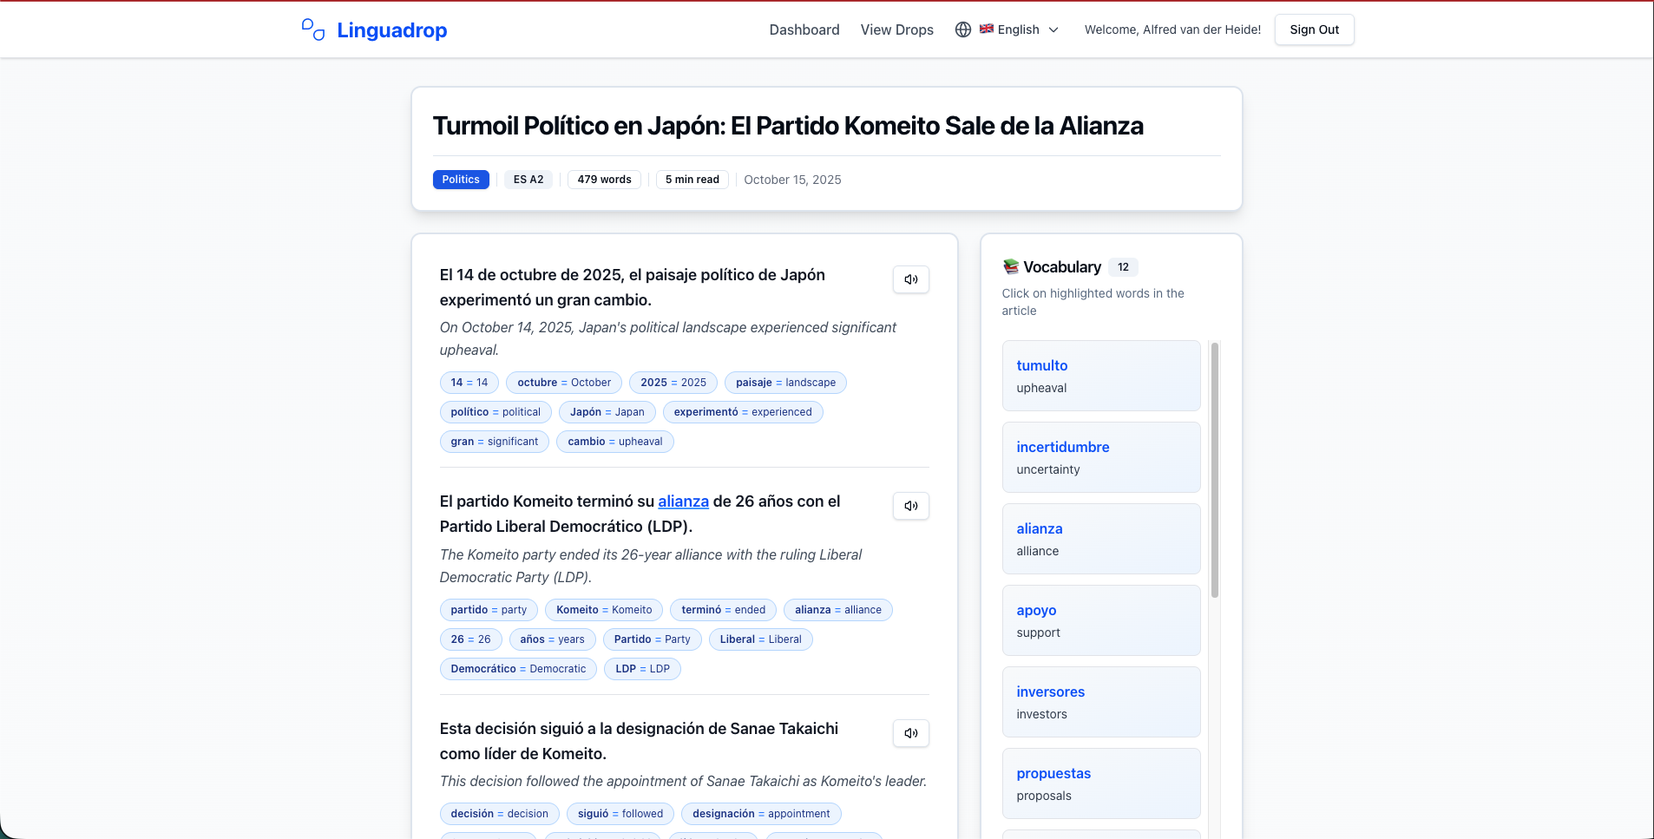The image size is (1654, 839).
Task: Click the Politics category badge
Action: pyautogui.click(x=461, y=180)
